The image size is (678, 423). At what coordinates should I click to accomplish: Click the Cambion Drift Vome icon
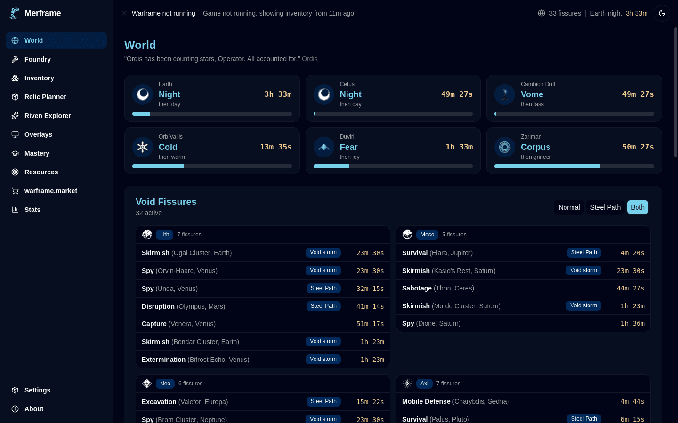coord(505,94)
